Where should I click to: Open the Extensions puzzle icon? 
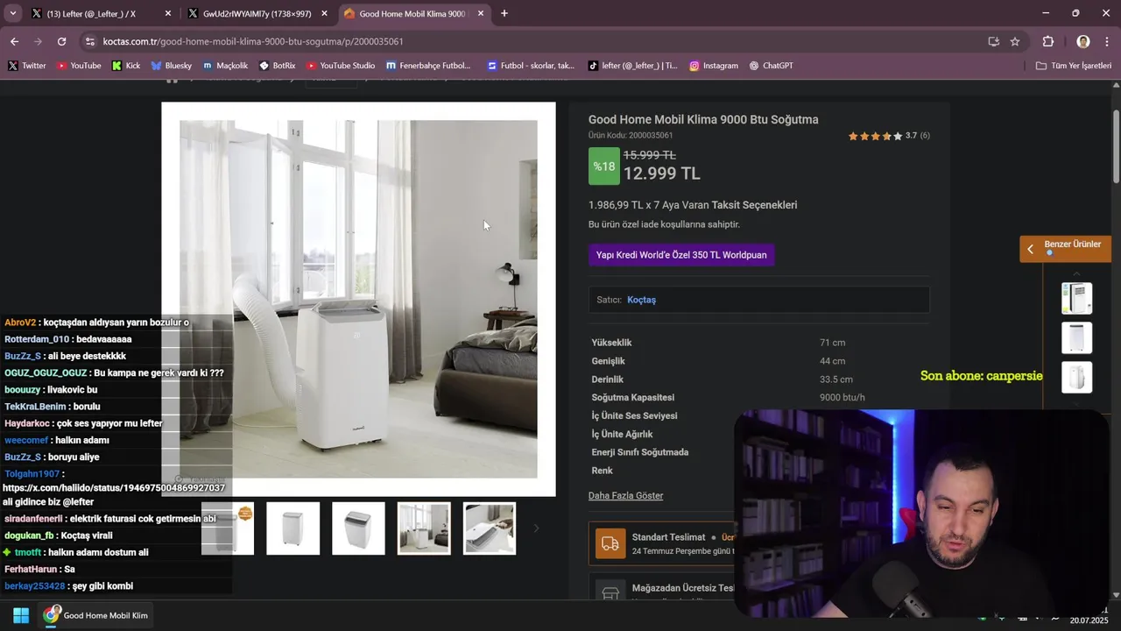[x=1048, y=41]
